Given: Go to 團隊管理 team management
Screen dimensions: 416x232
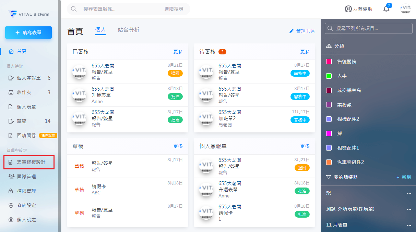Looking at the screenshot, I should pyautogui.click(x=26, y=177).
